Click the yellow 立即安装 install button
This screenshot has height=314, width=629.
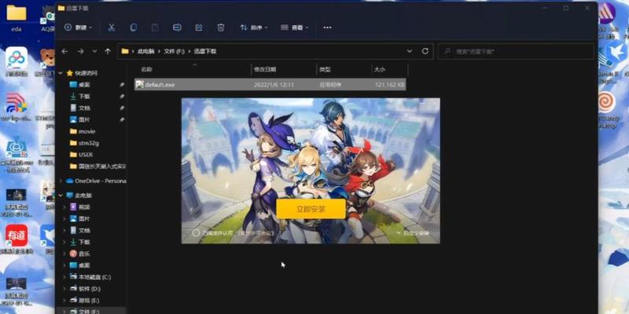pyautogui.click(x=311, y=209)
